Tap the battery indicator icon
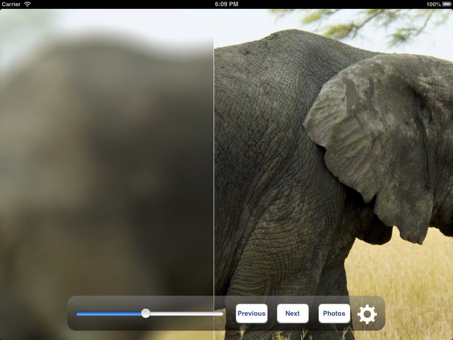 (x=447, y=4)
